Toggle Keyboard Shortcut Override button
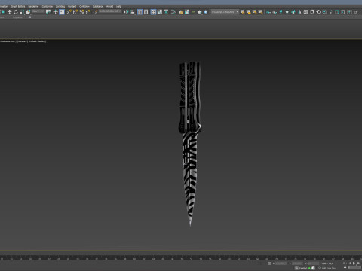 click(x=62, y=12)
